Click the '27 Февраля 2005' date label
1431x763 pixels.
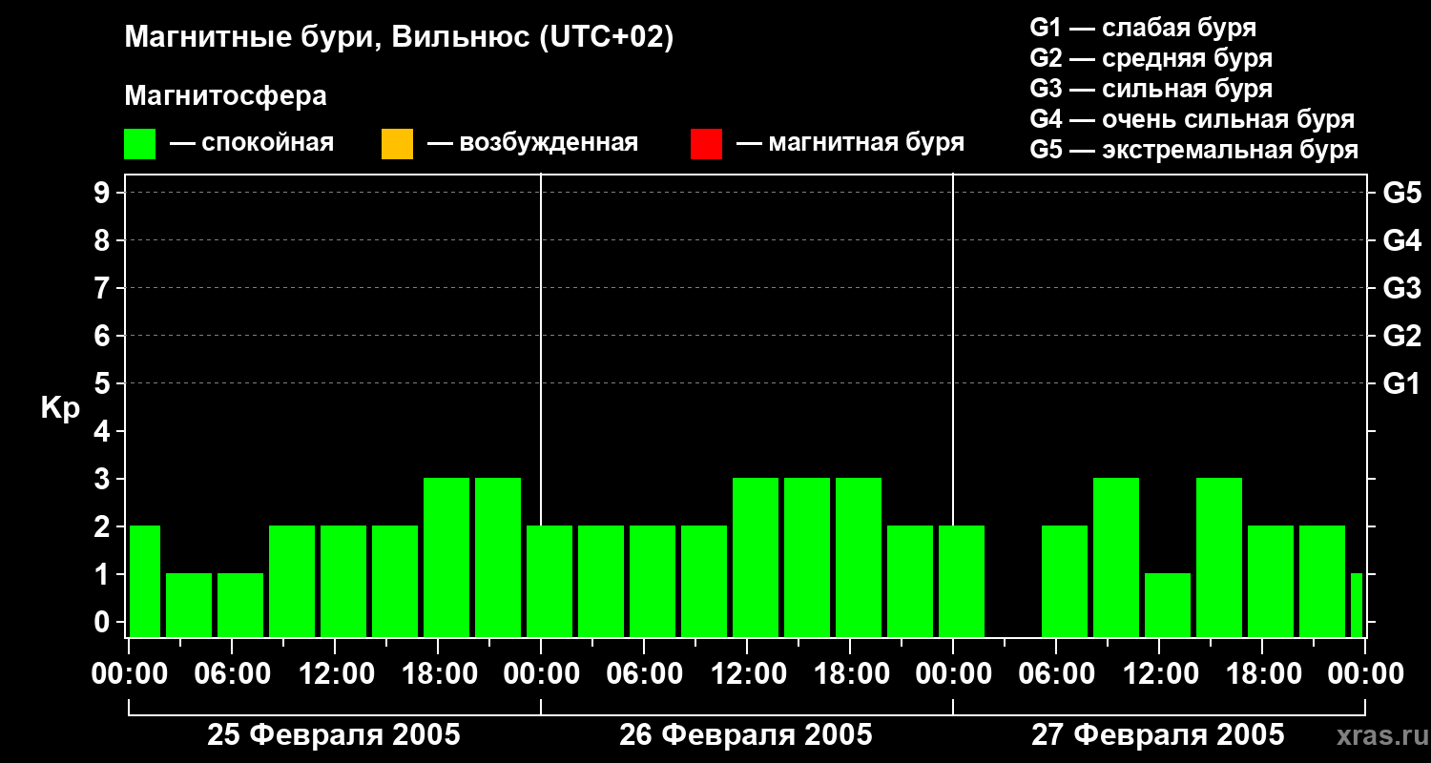(1158, 735)
